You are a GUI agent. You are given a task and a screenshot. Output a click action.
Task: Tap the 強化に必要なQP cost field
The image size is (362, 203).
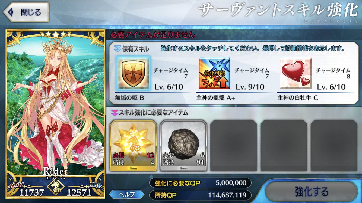click(x=200, y=183)
